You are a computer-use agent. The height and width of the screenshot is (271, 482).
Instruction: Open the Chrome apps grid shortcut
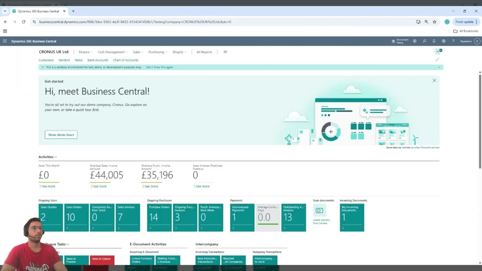coord(5,31)
